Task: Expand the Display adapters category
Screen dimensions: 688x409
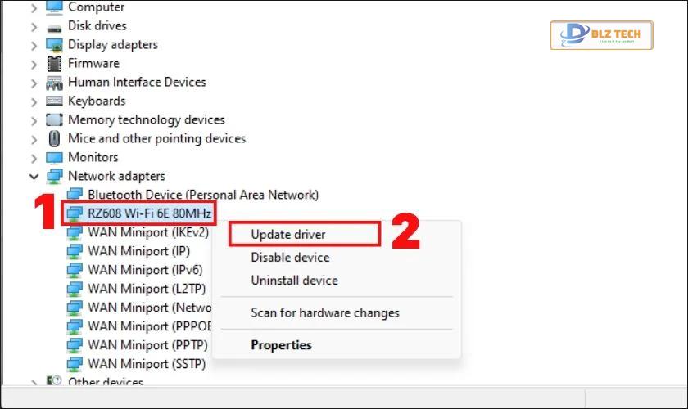Action: click(x=34, y=45)
